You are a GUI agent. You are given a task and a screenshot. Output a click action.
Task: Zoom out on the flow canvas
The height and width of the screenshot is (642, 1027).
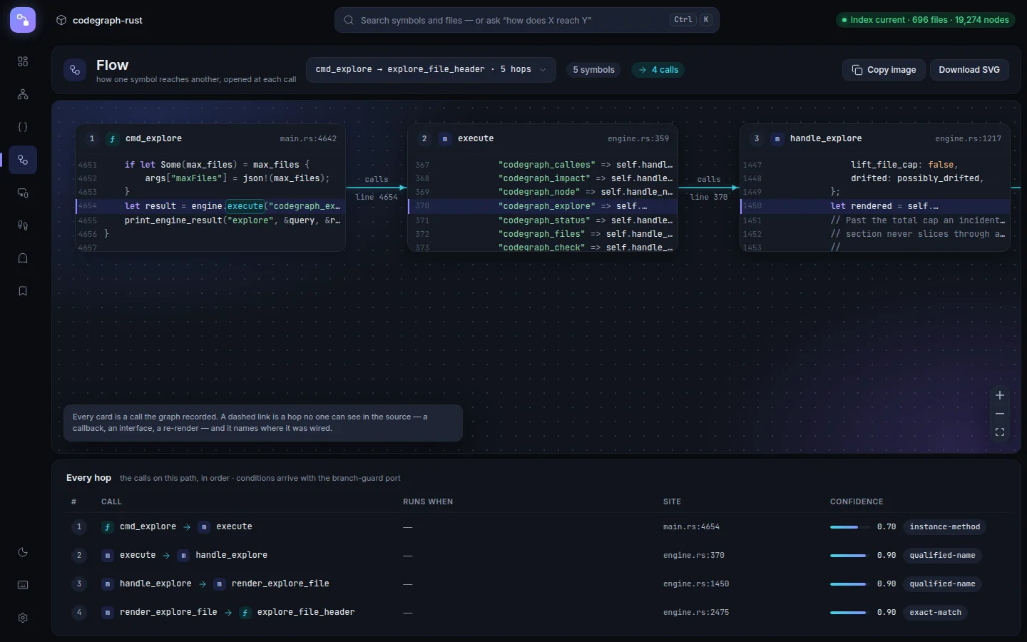click(x=1000, y=414)
